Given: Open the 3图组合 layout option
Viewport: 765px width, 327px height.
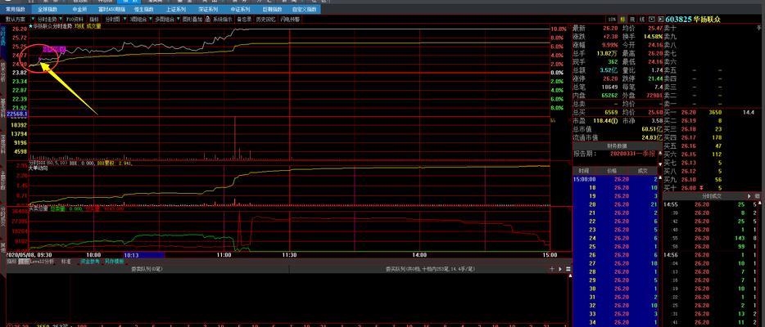Looking at the screenshot, I should pos(139,20).
